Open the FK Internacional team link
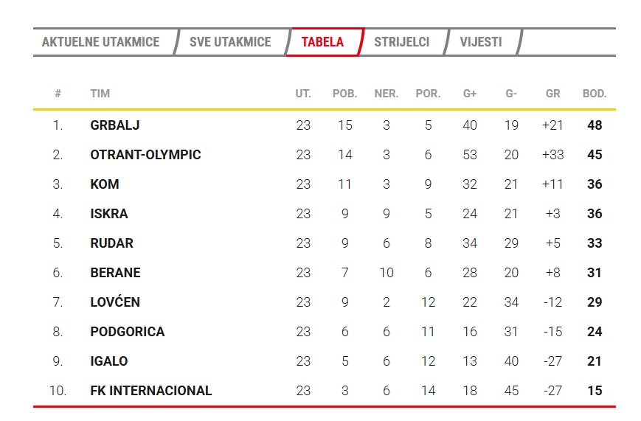This screenshot has width=641, height=421. click(x=151, y=391)
